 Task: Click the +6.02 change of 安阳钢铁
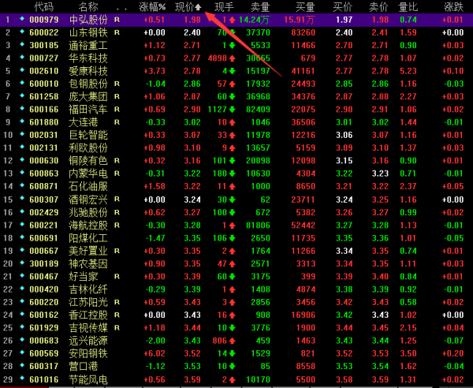[x=155, y=353]
